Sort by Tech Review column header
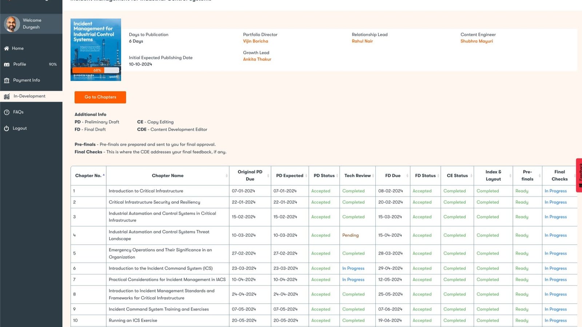This screenshot has width=582, height=327. pyautogui.click(x=358, y=176)
